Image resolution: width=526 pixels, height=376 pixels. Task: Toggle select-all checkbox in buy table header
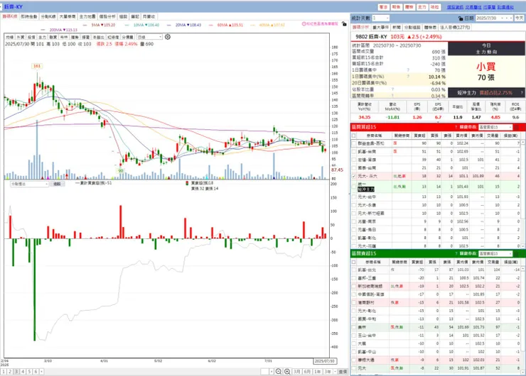pyautogui.click(x=354, y=136)
